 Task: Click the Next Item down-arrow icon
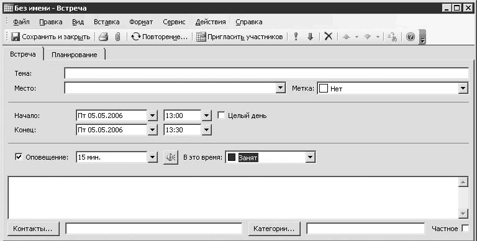[368, 37]
